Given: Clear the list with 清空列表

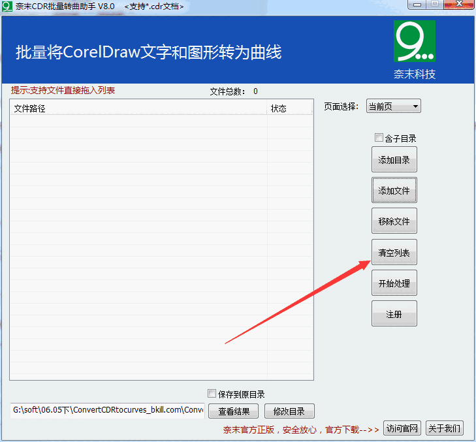Looking at the screenshot, I should [394, 252].
